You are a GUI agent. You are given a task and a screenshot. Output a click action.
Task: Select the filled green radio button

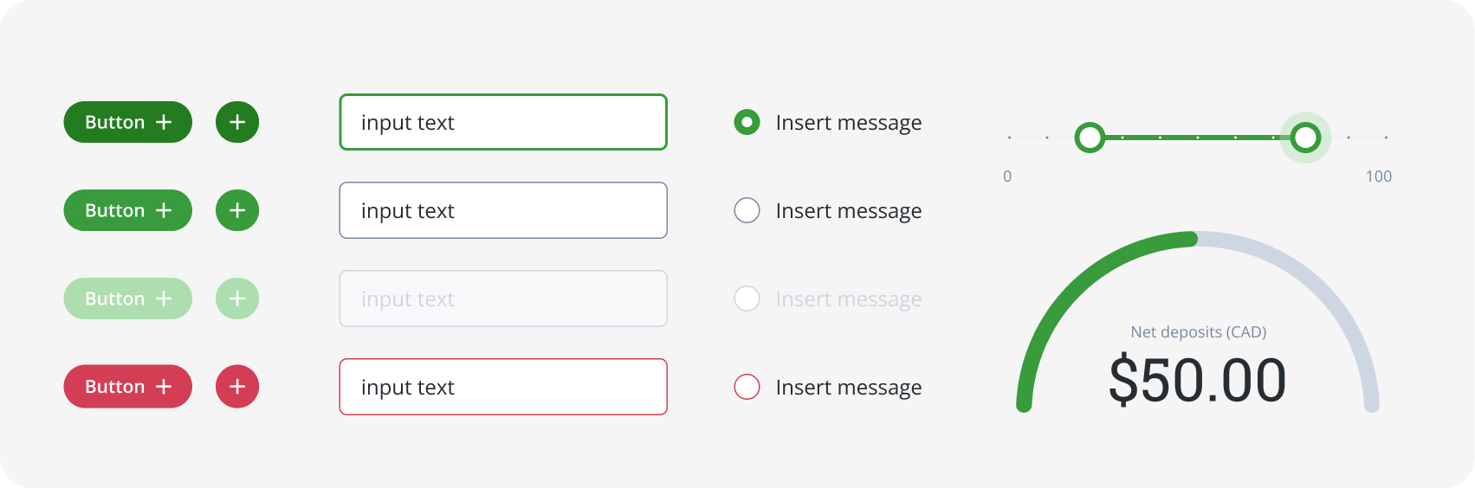click(x=747, y=122)
